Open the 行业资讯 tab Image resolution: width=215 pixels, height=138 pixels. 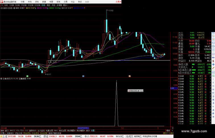[36, 133]
